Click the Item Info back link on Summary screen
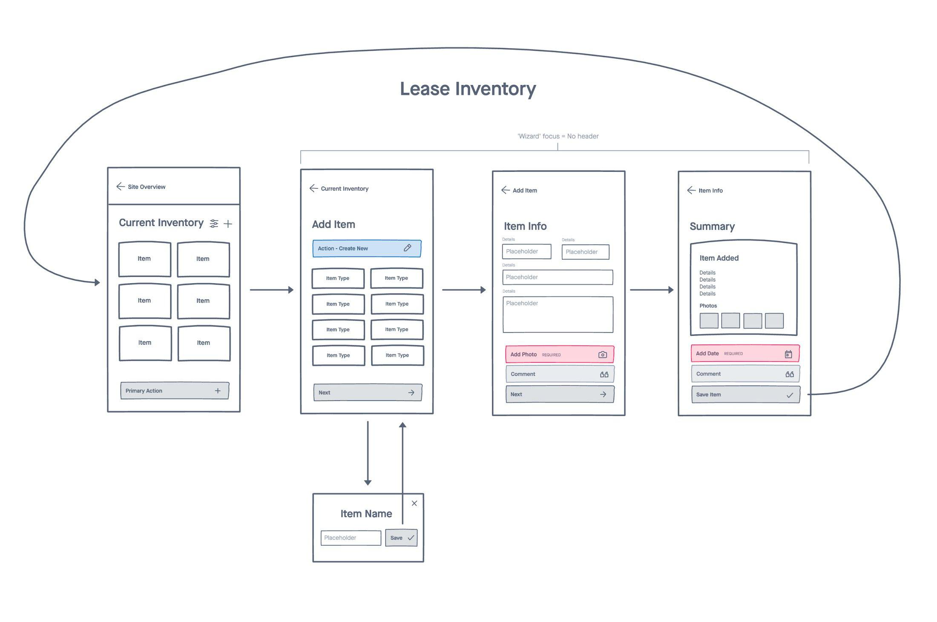The height and width of the screenshot is (622, 937). coord(710,190)
